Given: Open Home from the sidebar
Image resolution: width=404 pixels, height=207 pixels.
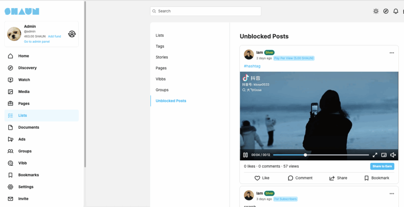Looking at the screenshot, I should click(x=41, y=56).
